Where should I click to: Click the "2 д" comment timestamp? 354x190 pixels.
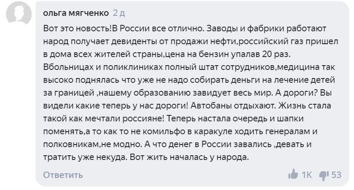[119, 13]
